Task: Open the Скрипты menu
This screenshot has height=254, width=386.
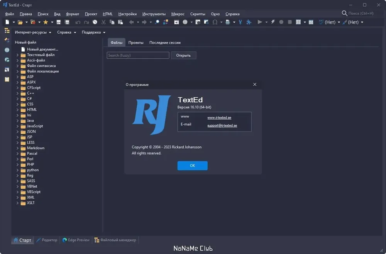Action: (198, 14)
